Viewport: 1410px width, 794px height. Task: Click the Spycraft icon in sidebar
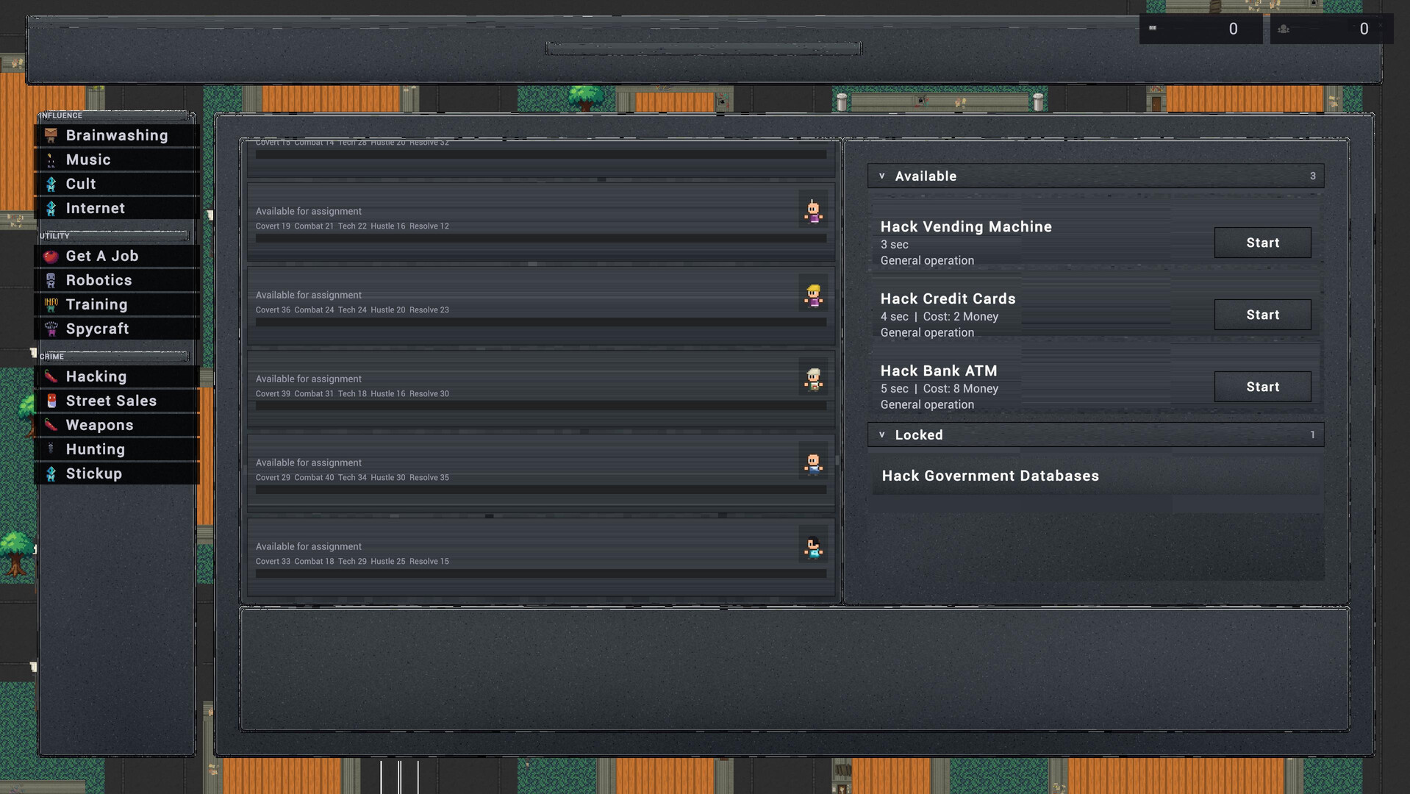coord(51,329)
